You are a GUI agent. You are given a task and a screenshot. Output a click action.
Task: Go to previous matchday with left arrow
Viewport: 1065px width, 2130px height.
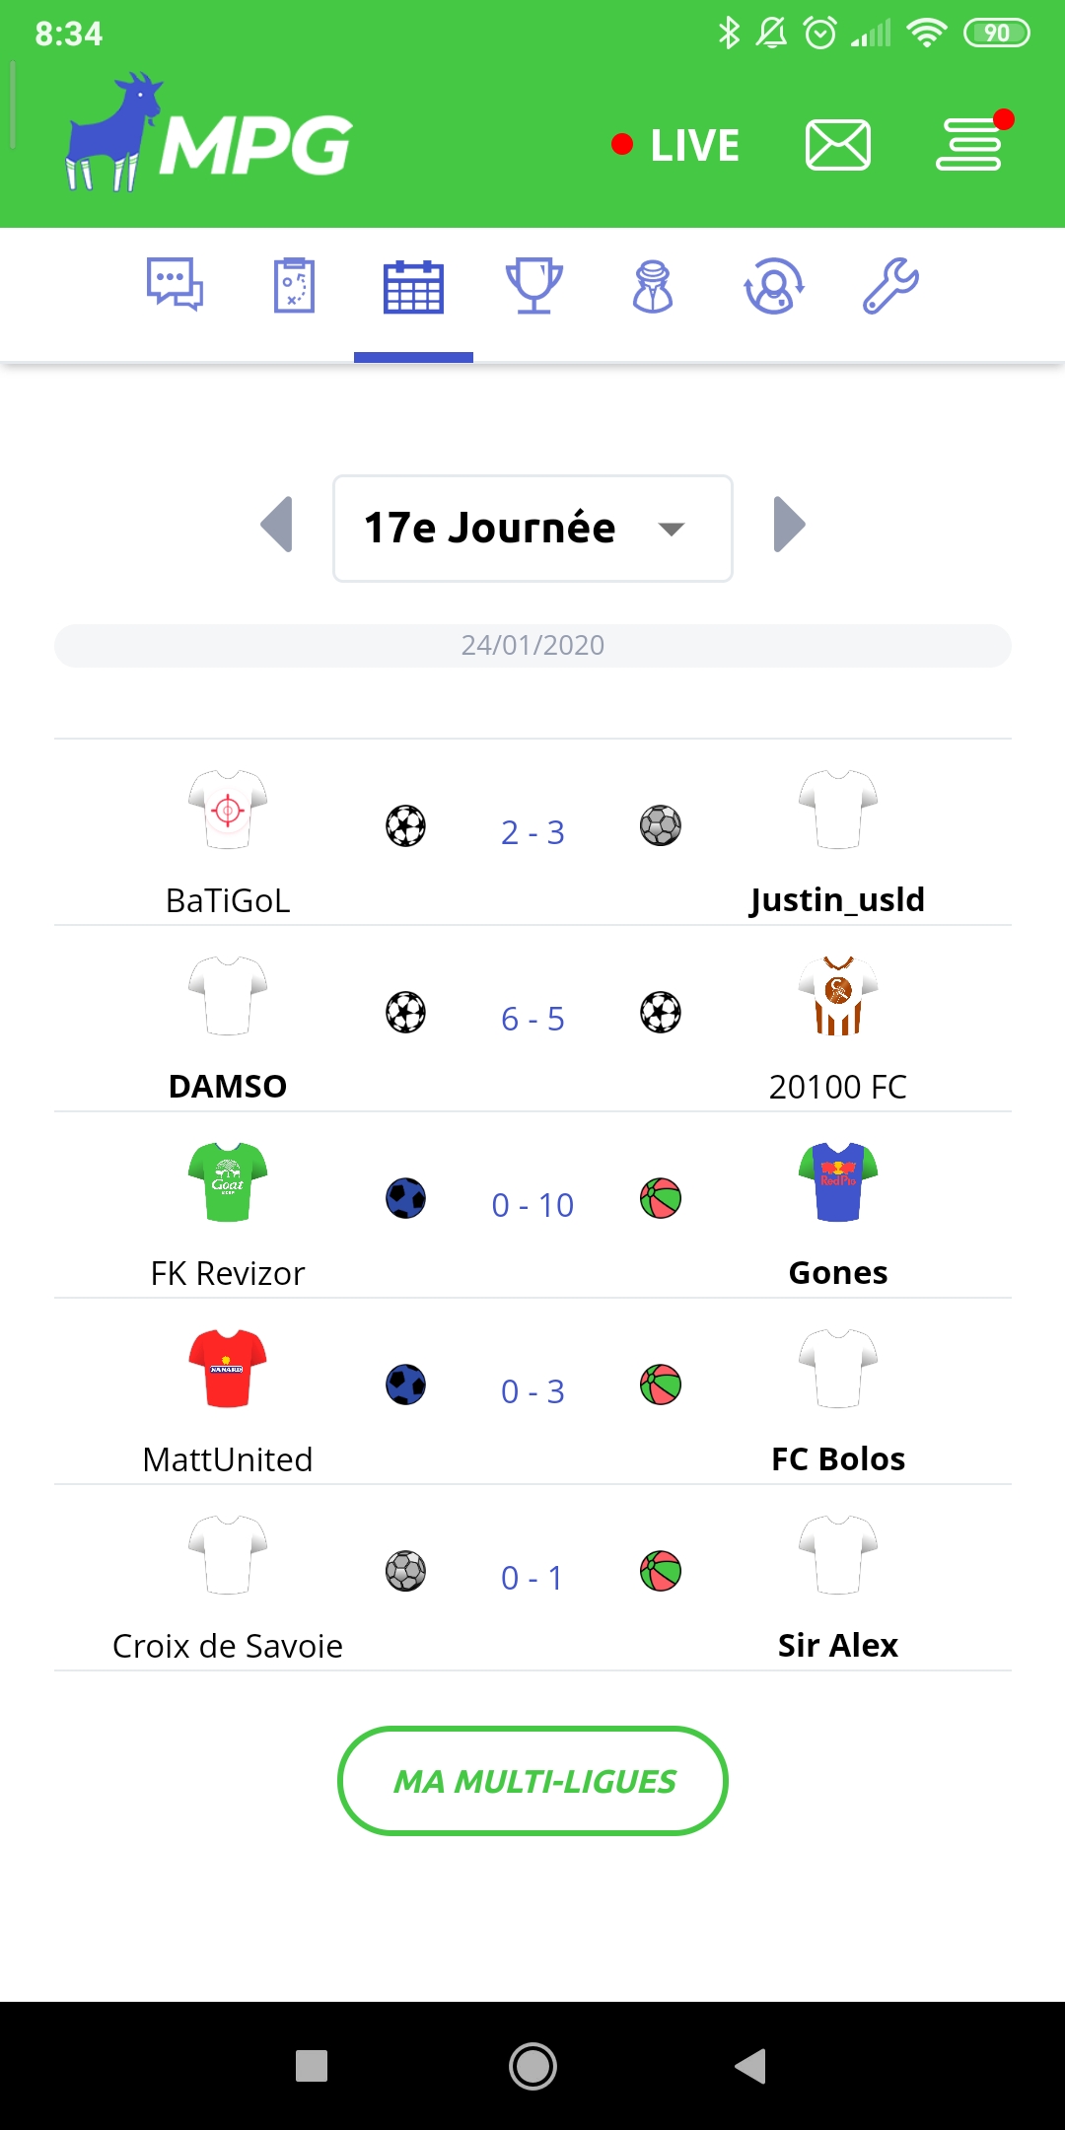277,525
